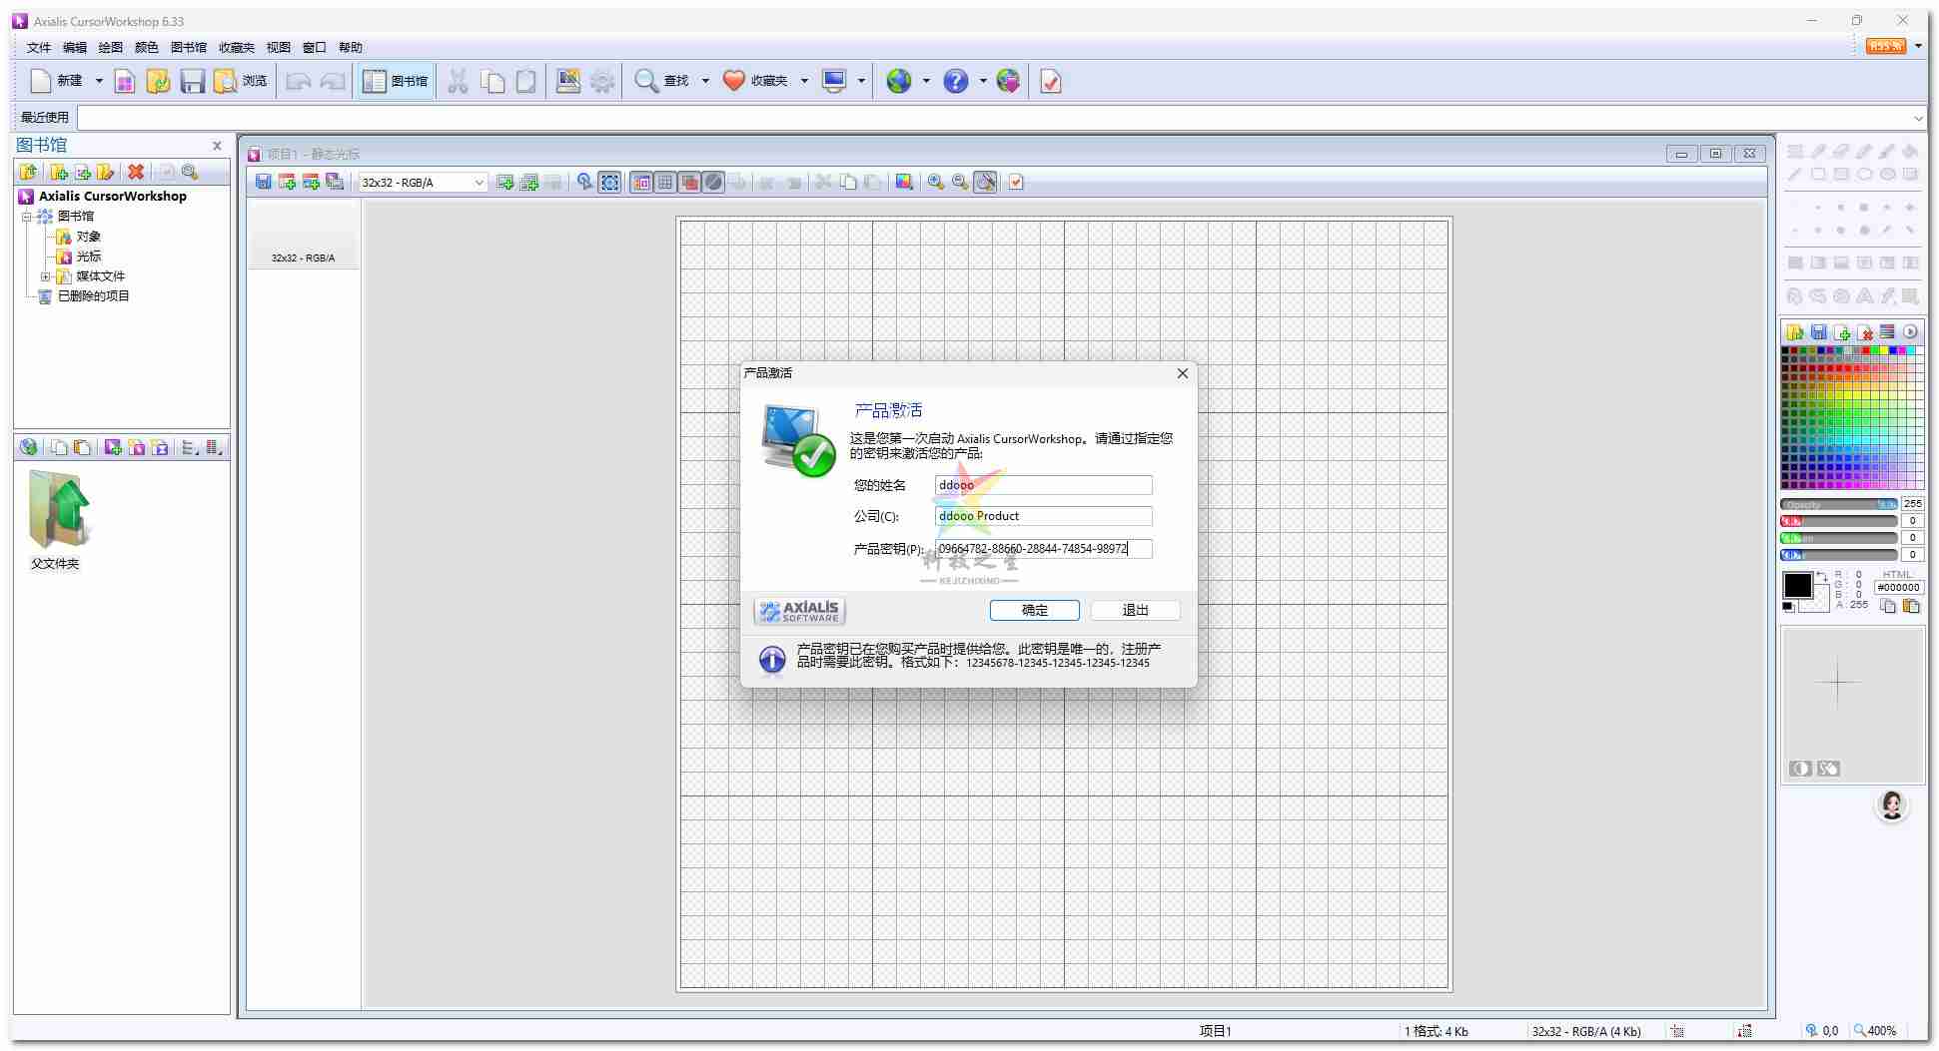Toggle the transparency view in editor toolbar

click(712, 183)
